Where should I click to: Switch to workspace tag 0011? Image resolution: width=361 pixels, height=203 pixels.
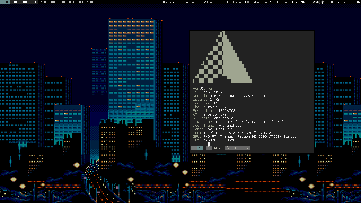click(33, 2)
